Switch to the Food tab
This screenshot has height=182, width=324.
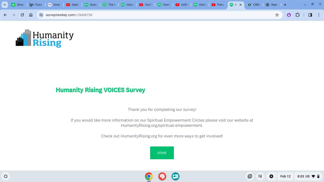coord(36,5)
